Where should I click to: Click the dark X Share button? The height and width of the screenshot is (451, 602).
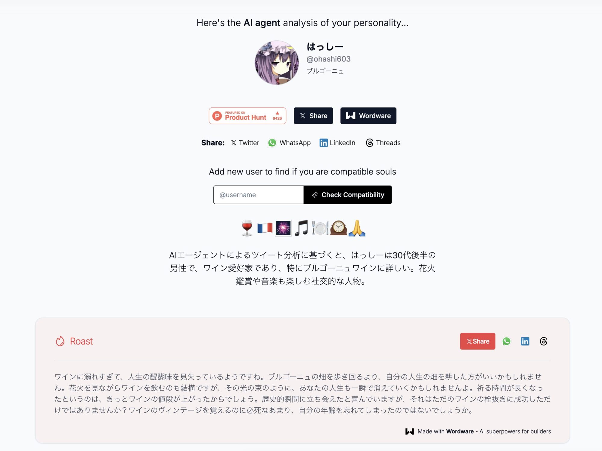click(x=313, y=116)
